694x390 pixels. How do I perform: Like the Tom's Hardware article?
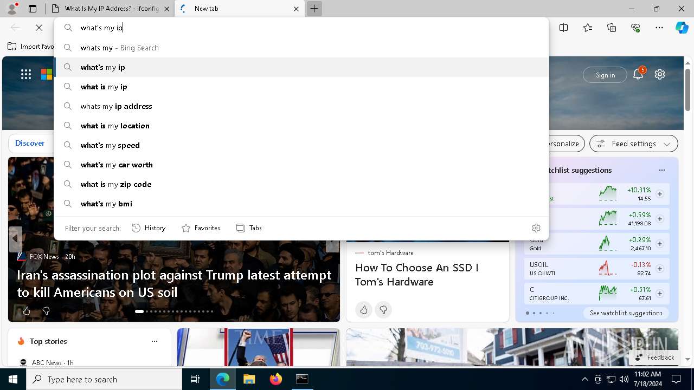point(364,310)
